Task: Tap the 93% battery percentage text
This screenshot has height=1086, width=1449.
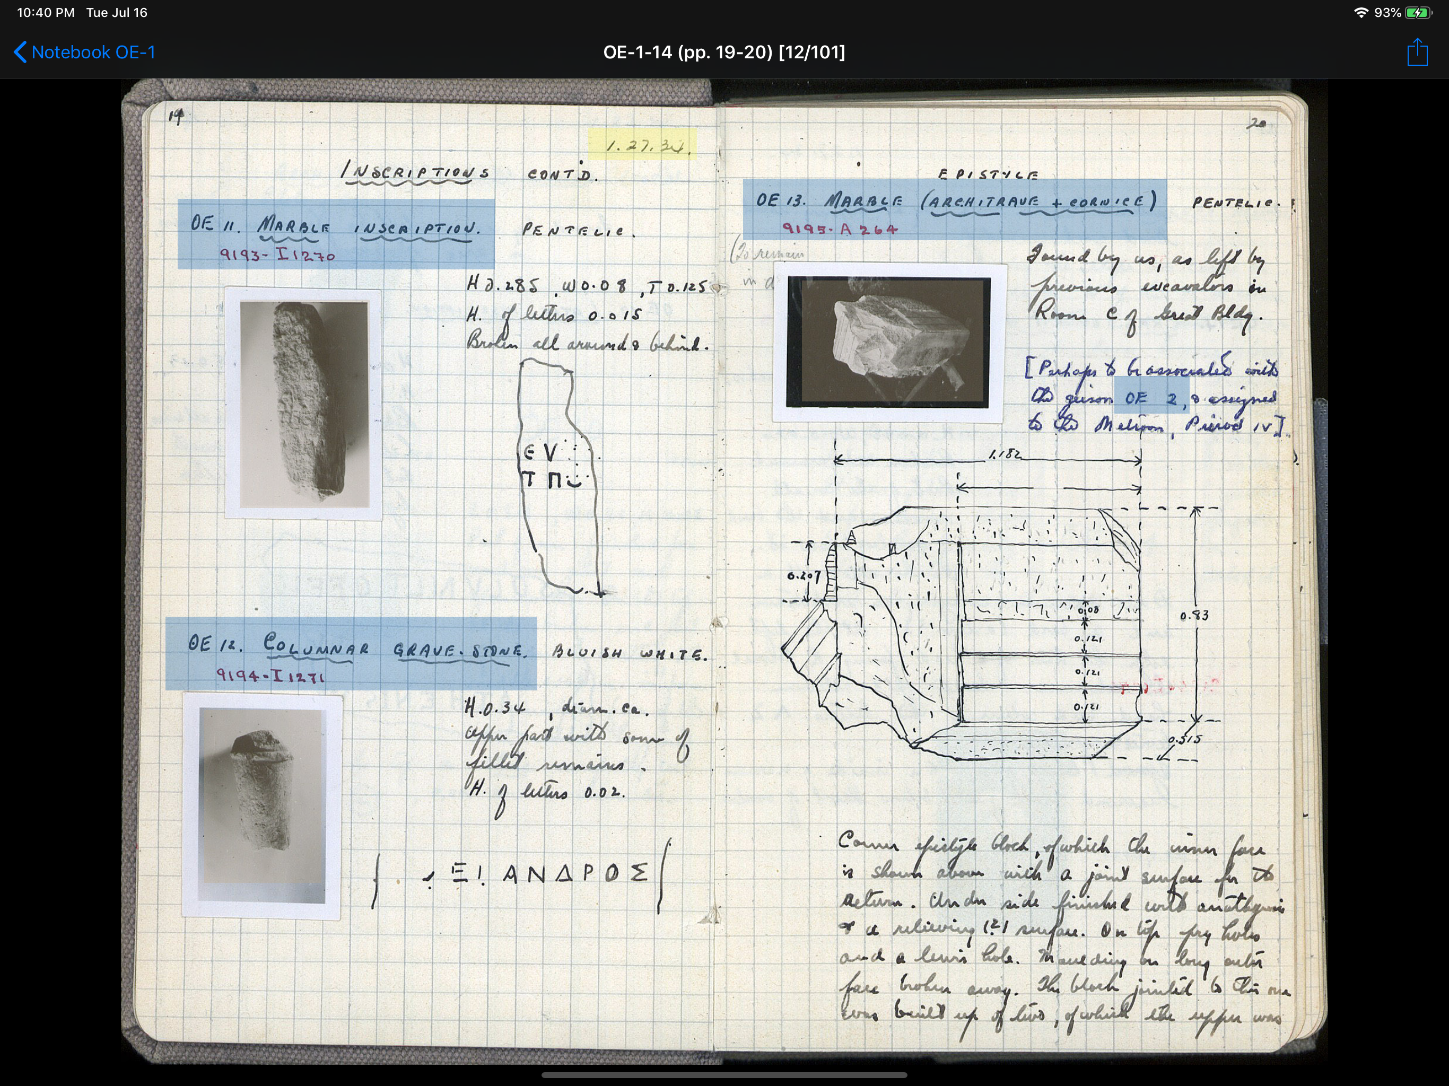Action: (x=1387, y=12)
